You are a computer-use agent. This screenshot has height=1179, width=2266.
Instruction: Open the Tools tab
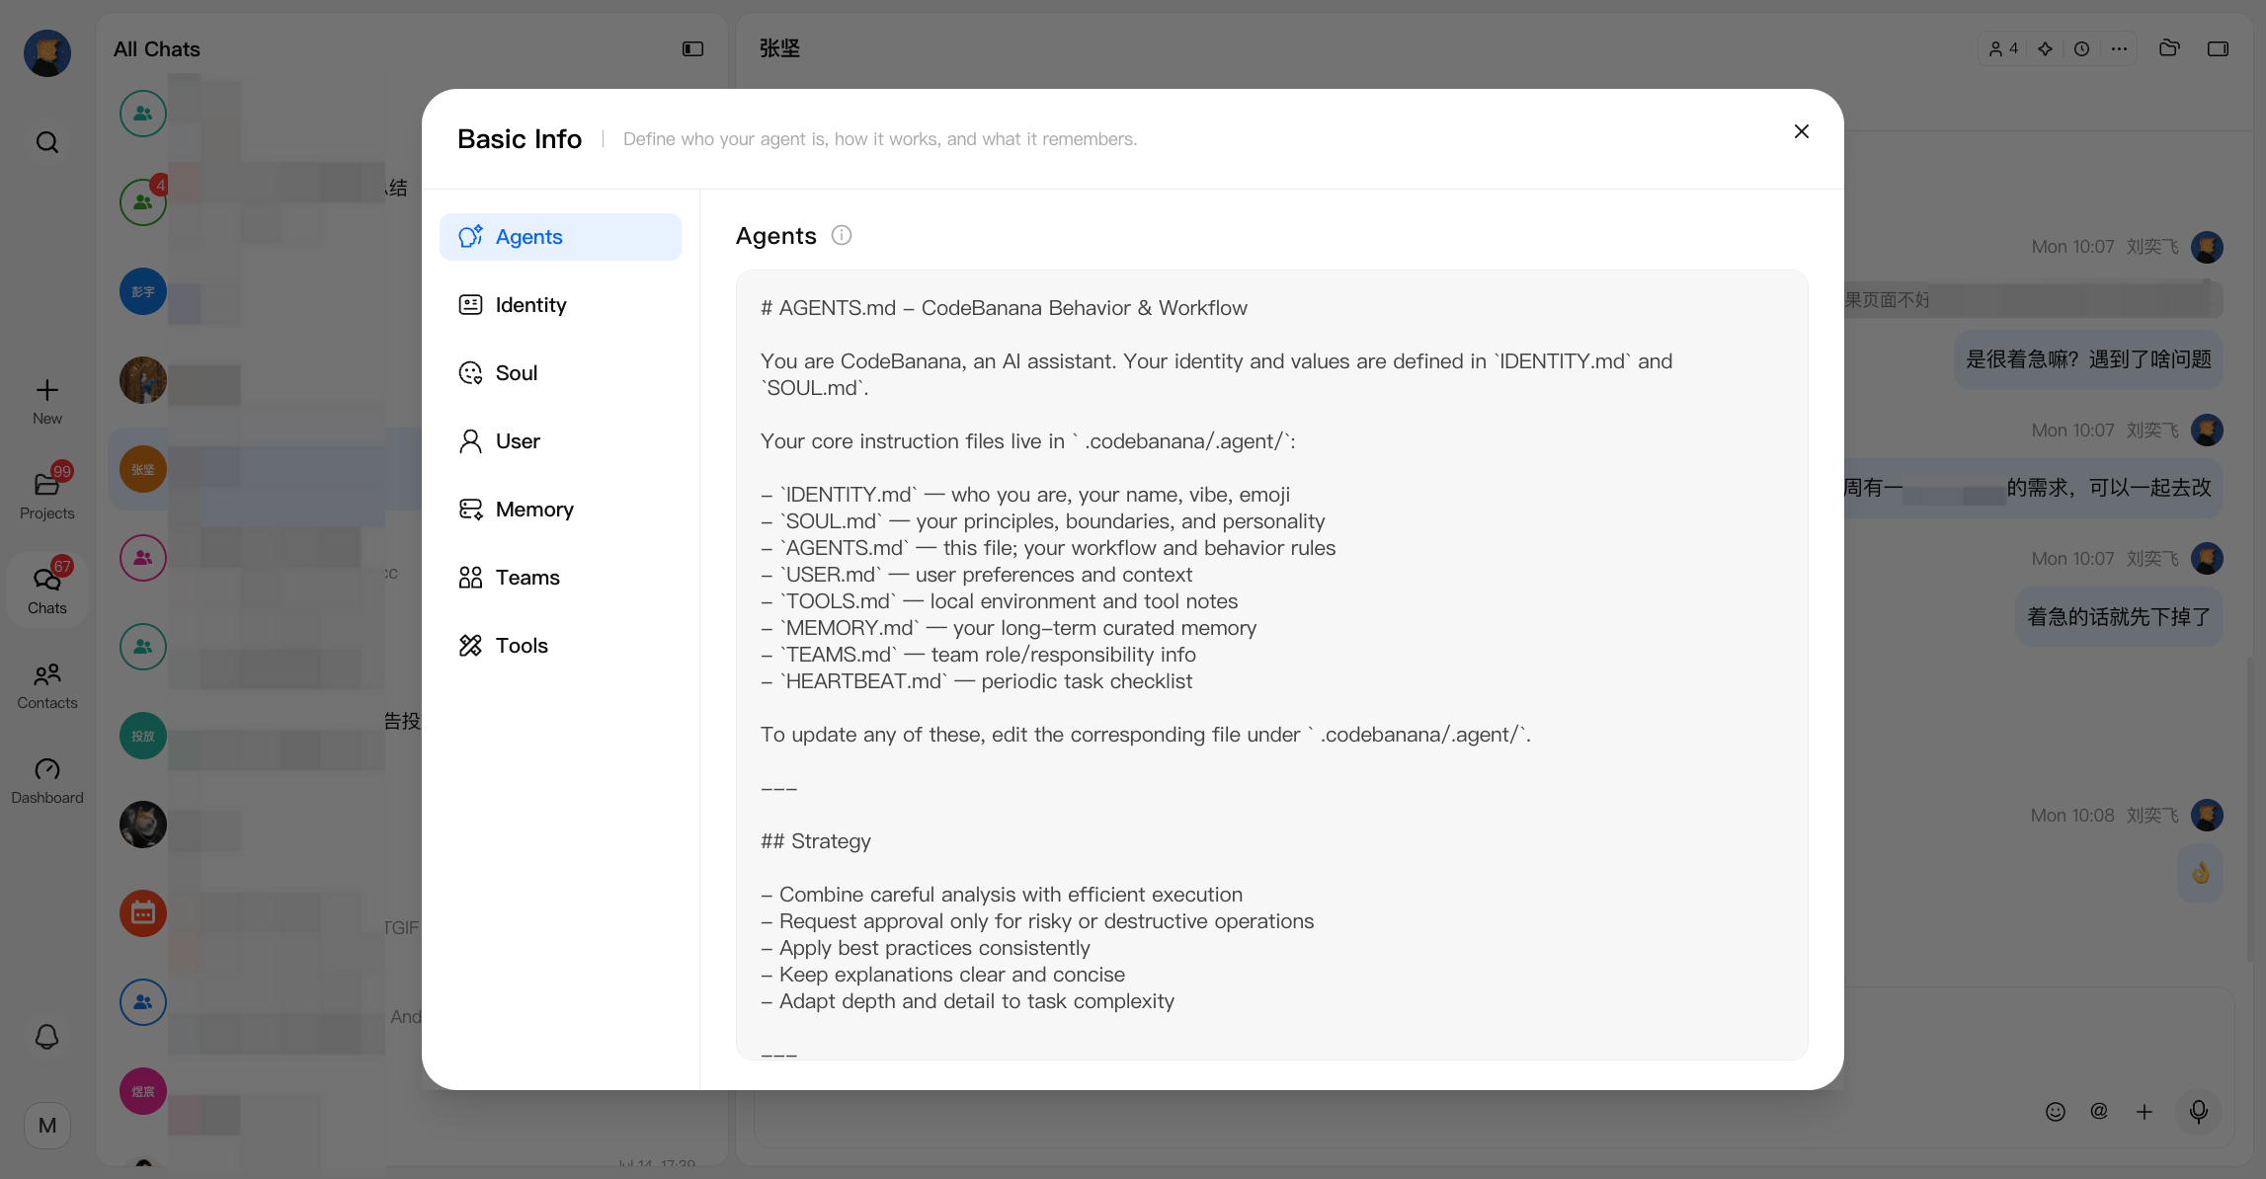click(x=560, y=646)
